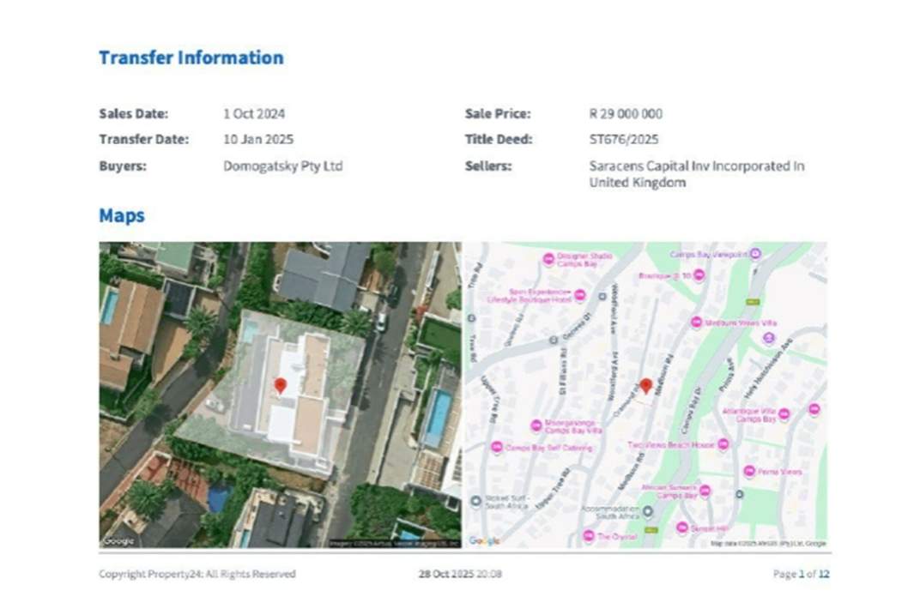Click Stoked Surf South Africa marker
The height and width of the screenshot is (609, 914).
pyautogui.click(x=475, y=501)
